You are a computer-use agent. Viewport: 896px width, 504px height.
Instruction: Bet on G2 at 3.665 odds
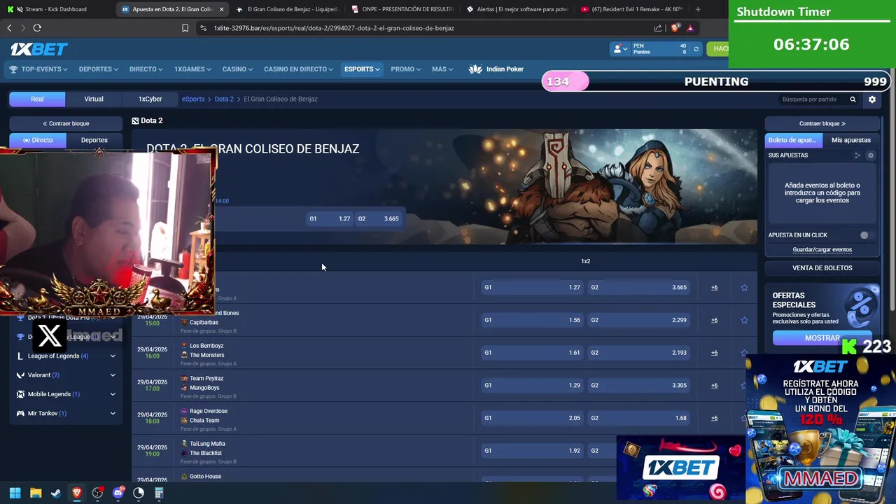[x=638, y=288]
